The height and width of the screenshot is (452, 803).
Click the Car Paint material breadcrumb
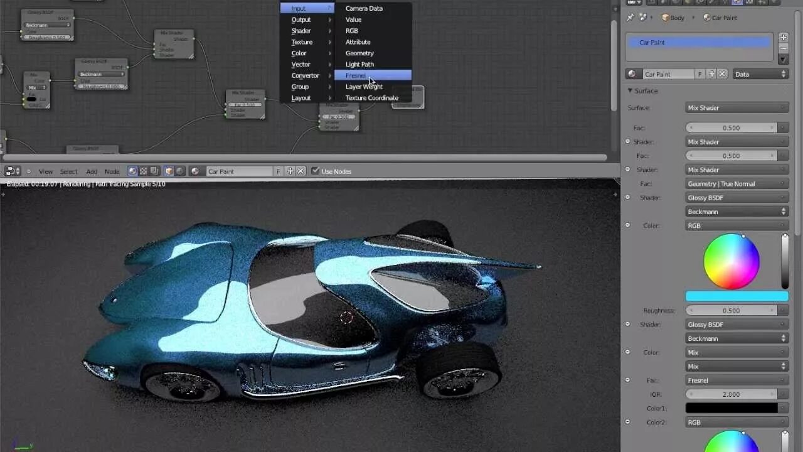pos(720,18)
